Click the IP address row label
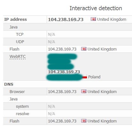The image size is (132, 126). pyautogui.click(x=16, y=20)
